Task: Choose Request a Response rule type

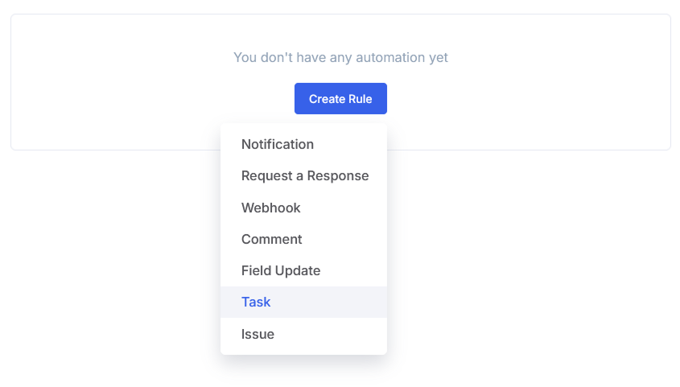Action: point(305,176)
